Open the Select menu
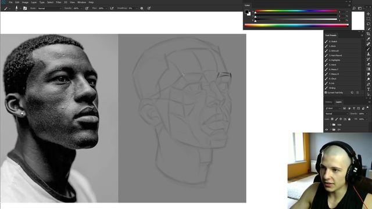Image resolution: width=372 pixels, height=209 pixels. [x=50, y=2]
